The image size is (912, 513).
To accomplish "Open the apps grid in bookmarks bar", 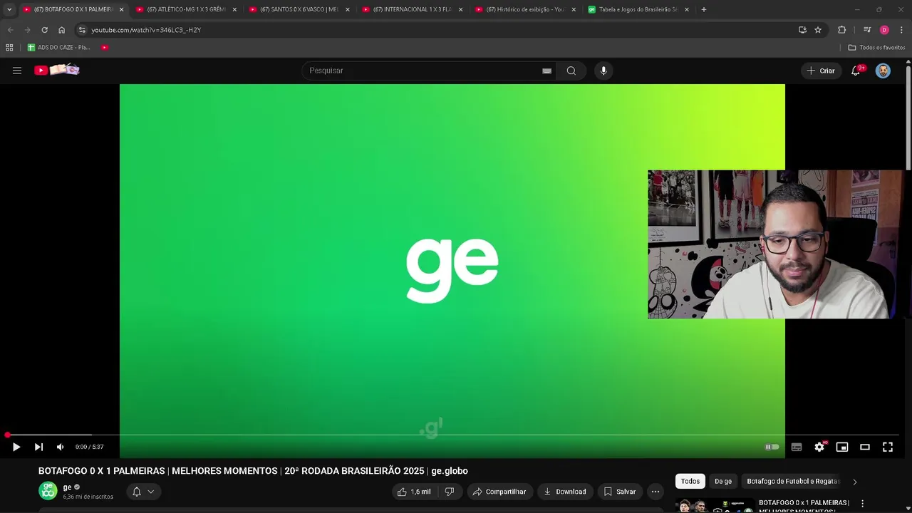I will coord(9,48).
